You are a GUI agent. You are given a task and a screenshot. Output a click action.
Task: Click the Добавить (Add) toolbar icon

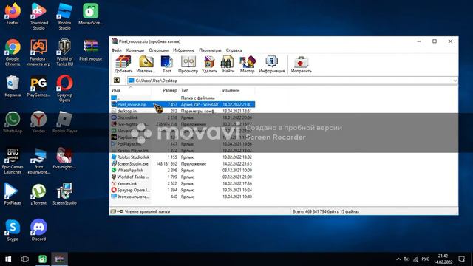click(x=123, y=64)
